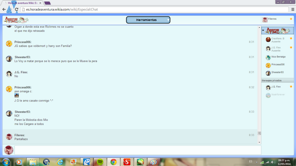Focus the browser address bar
This screenshot has width=296, height=166.
coord(155,9)
